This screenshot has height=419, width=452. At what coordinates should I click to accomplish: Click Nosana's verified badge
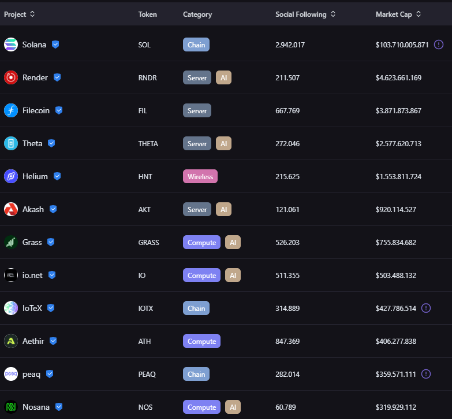click(x=59, y=406)
